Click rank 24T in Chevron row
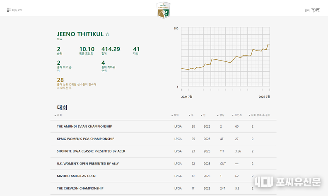 pos(222,189)
